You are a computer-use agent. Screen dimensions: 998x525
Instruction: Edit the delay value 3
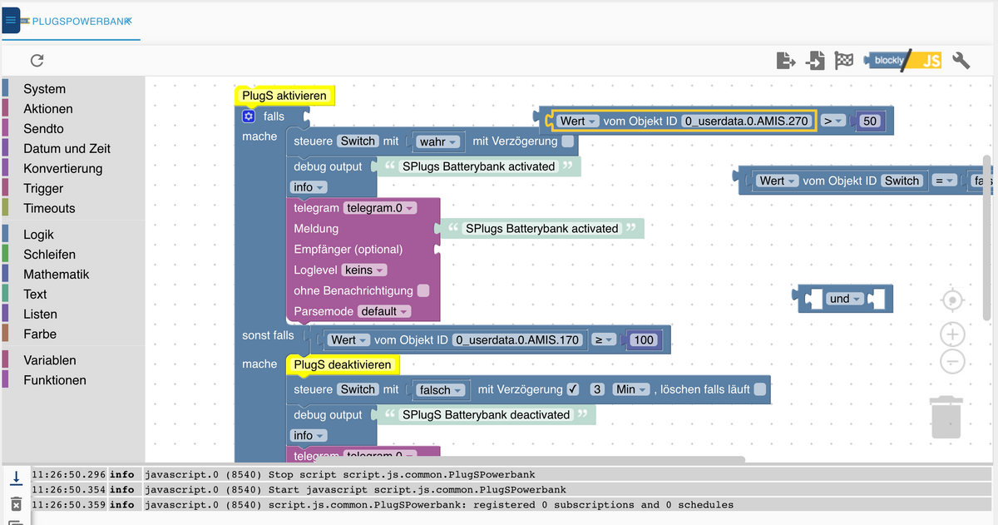click(596, 389)
